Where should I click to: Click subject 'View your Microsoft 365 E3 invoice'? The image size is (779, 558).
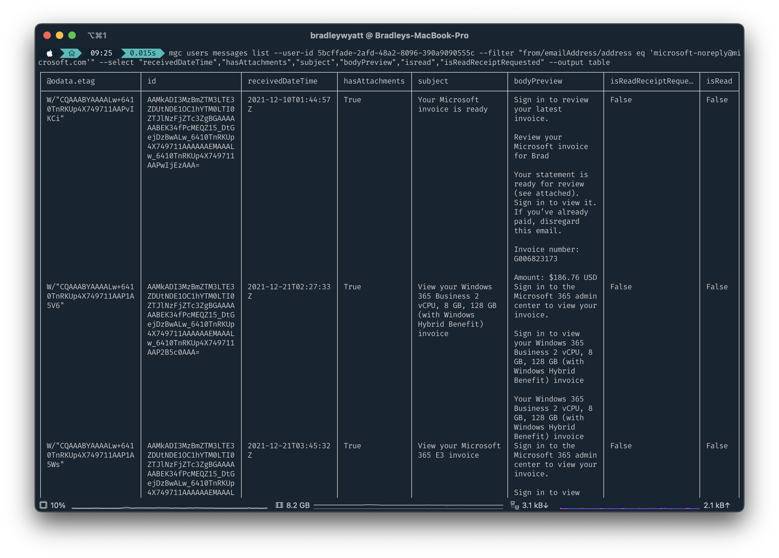[459, 450]
